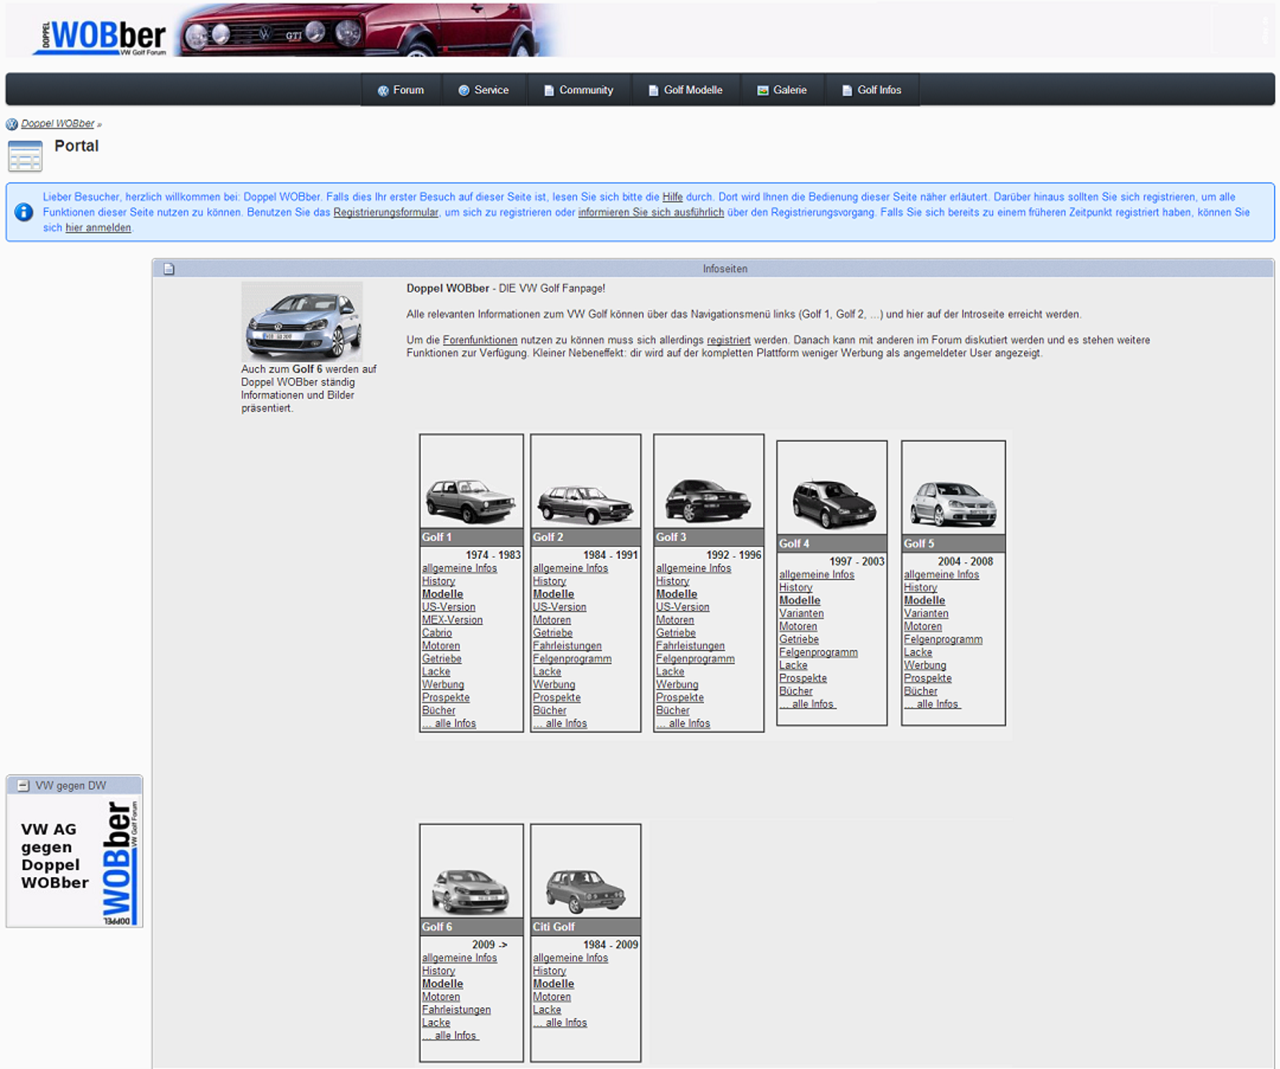Click the Portal calendar icon
The width and height of the screenshot is (1280, 1069).
click(25, 156)
